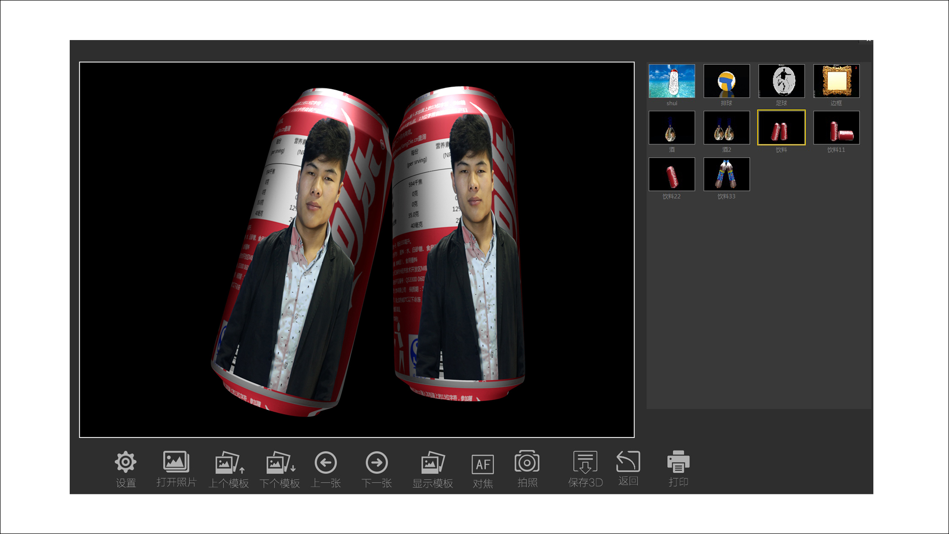This screenshot has width=949, height=534.
Task: Select the 酒2 two bottles template
Action: coord(727,128)
